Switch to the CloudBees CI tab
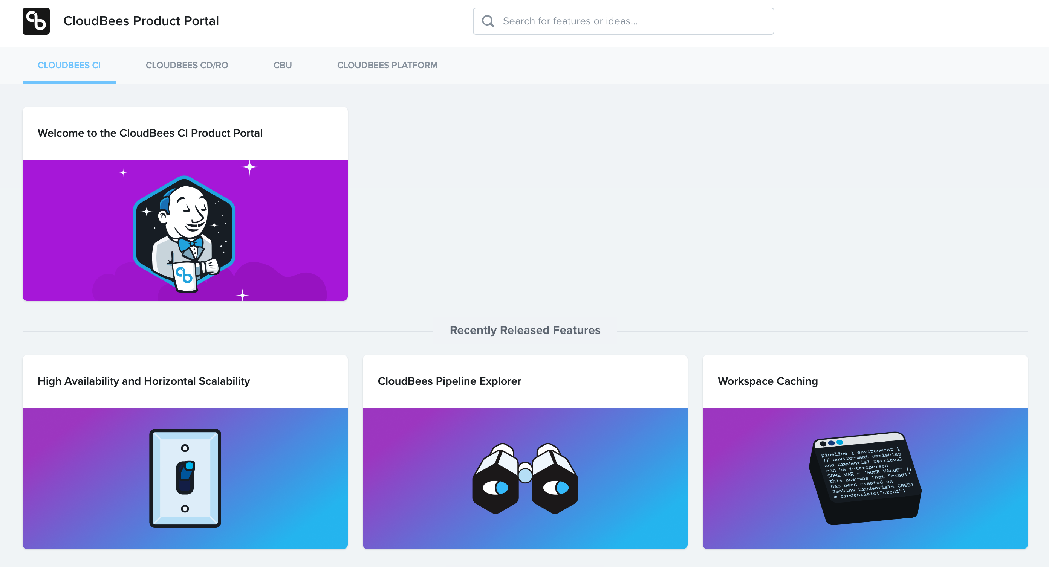The height and width of the screenshot is (567, 1049). point(69,65)
